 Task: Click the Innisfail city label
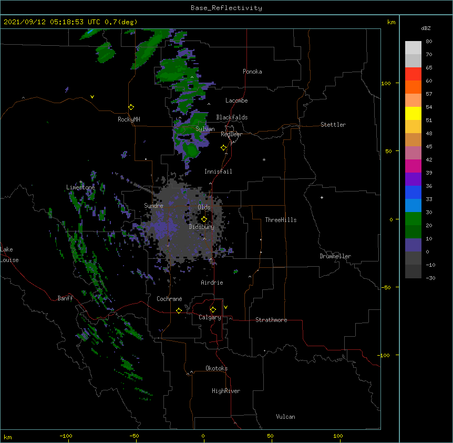click(218, 172)
